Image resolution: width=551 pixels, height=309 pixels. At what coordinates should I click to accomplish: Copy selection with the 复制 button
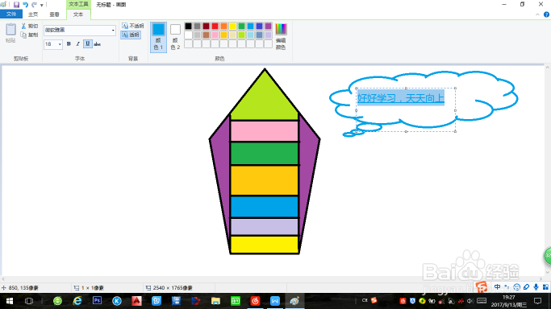click(30, 35)
